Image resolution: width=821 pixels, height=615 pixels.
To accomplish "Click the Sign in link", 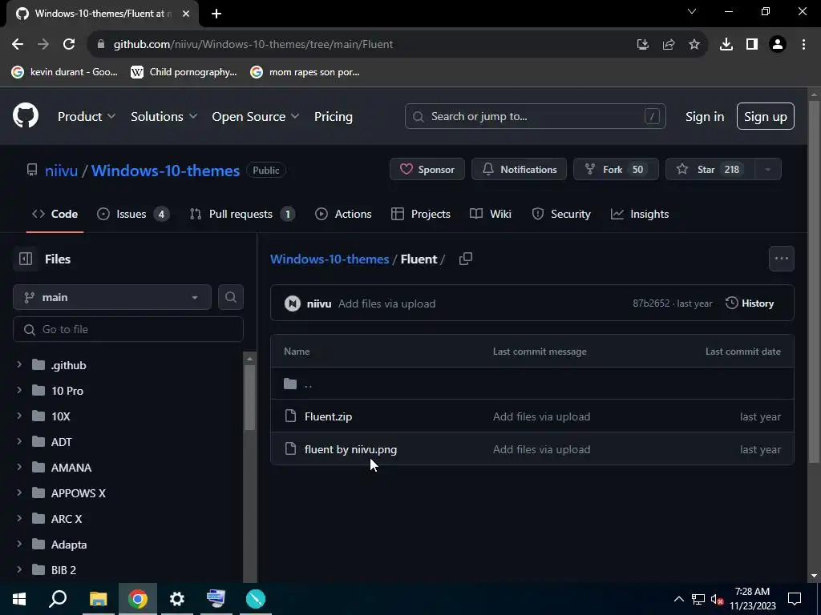I will pos(704,117).
